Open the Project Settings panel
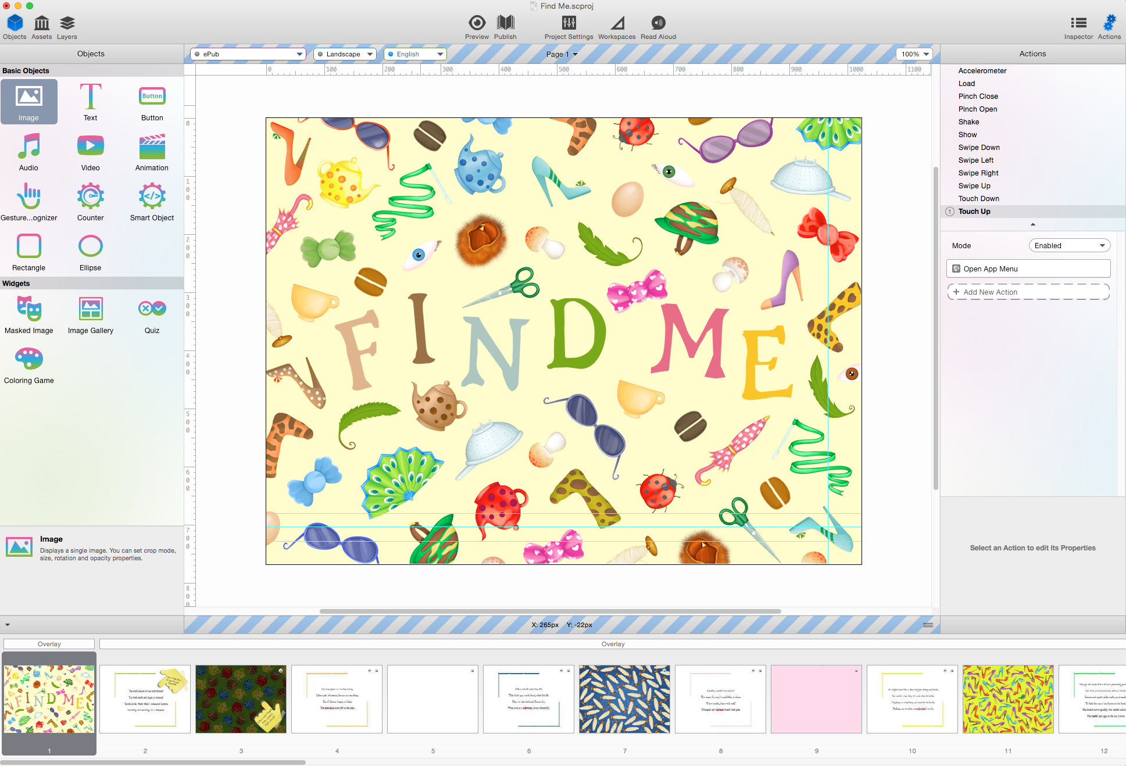Screen dimensions: 1126x766 pos(567,23)
